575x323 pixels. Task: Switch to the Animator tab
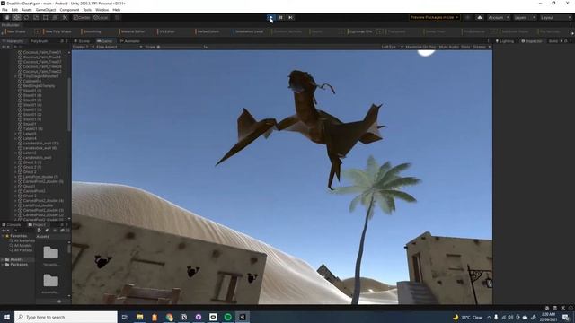[x=130, y=41]
